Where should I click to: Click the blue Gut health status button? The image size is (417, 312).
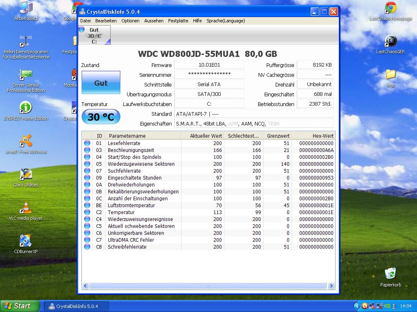tap(101, 82)
